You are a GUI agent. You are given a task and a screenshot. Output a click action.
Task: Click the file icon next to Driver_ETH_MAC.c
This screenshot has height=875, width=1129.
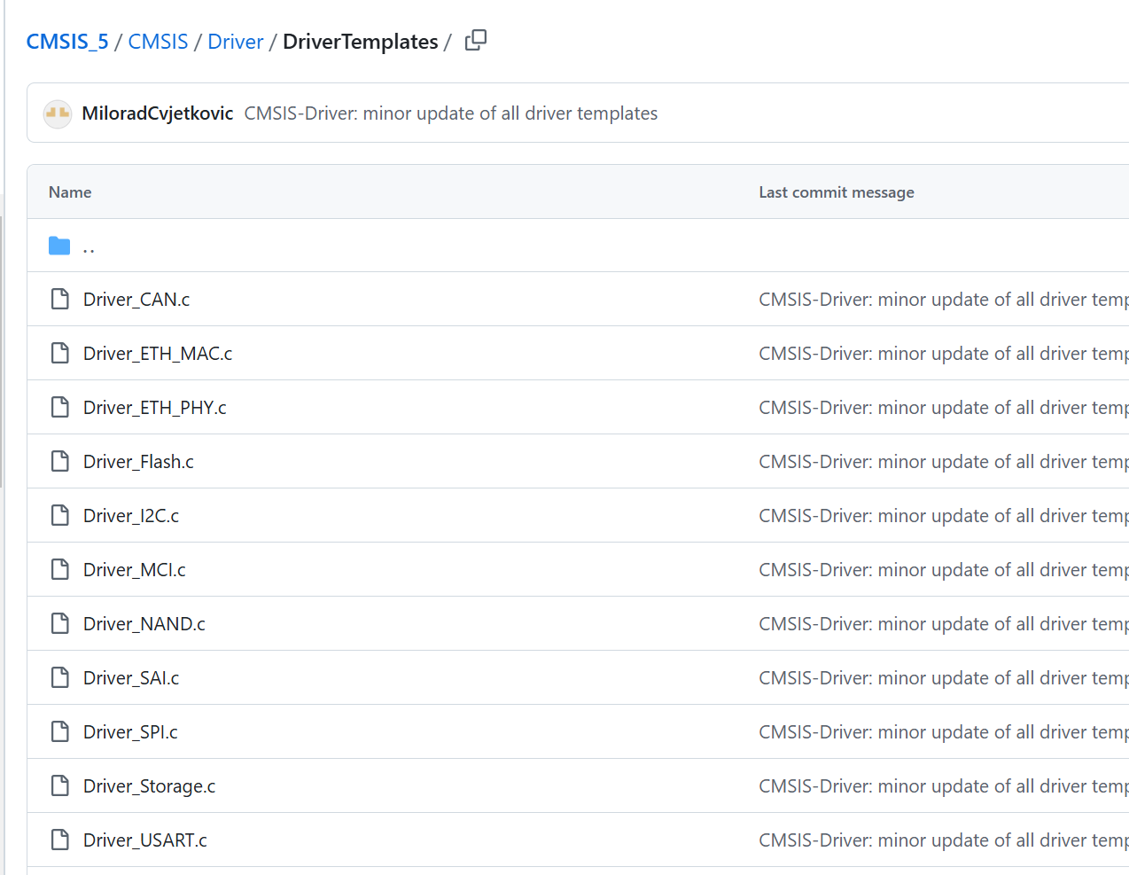click(x=60, y=354)
